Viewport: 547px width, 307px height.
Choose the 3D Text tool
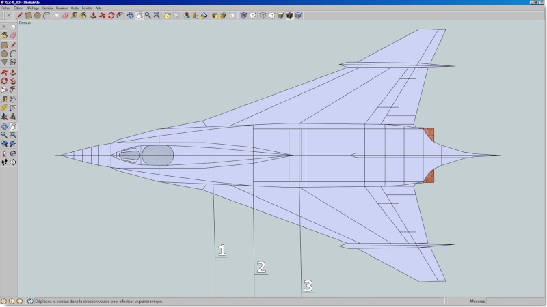tap(13, 117)
